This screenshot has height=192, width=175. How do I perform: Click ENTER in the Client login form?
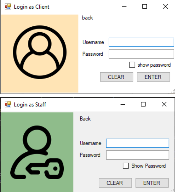[x=154, y=77]
